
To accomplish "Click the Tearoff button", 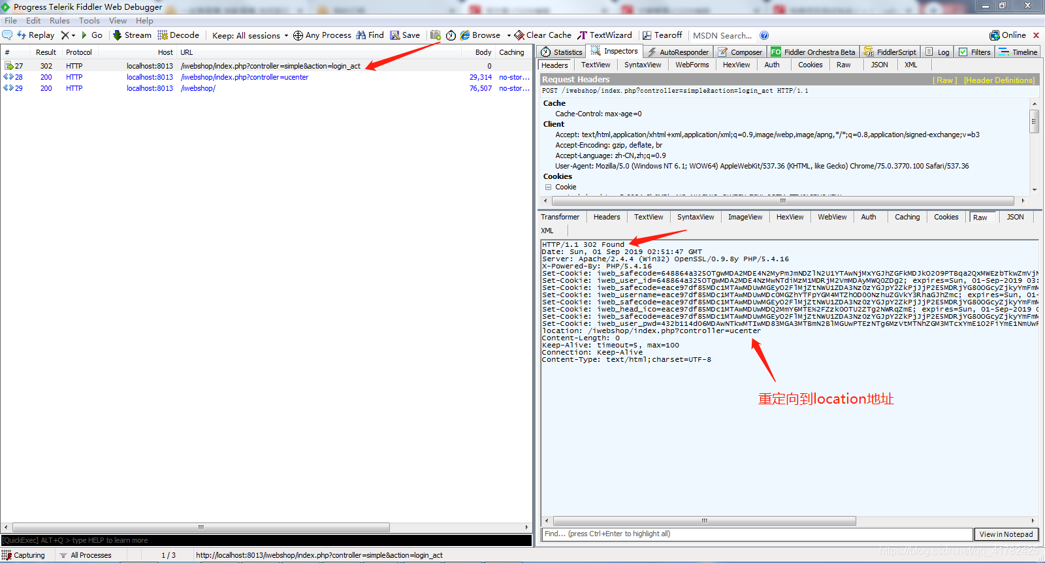I will [x=662, y=35].
